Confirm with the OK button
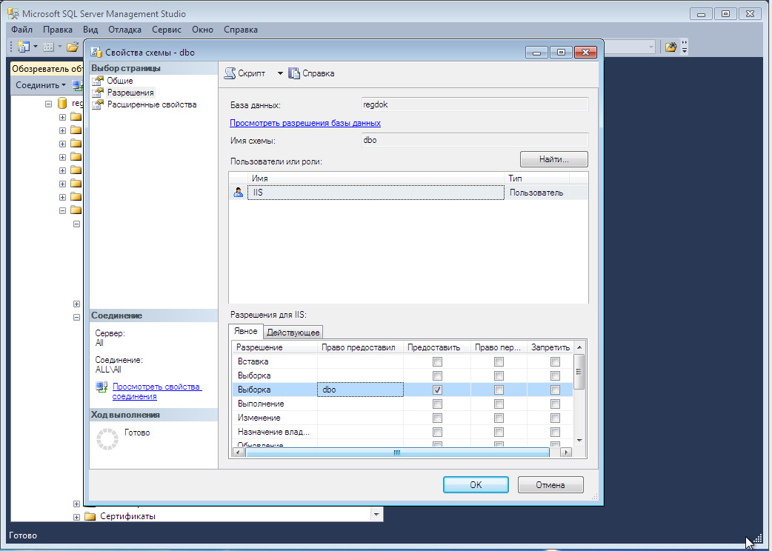This screenshot has width=772, height=551. [x=476, y=484]
